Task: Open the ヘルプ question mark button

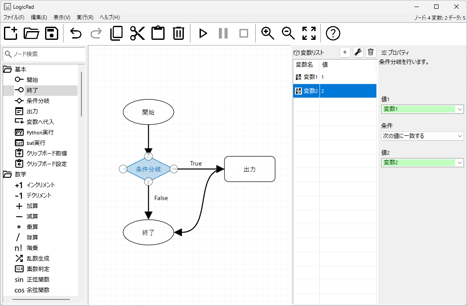Action: [x=333, y=33]
